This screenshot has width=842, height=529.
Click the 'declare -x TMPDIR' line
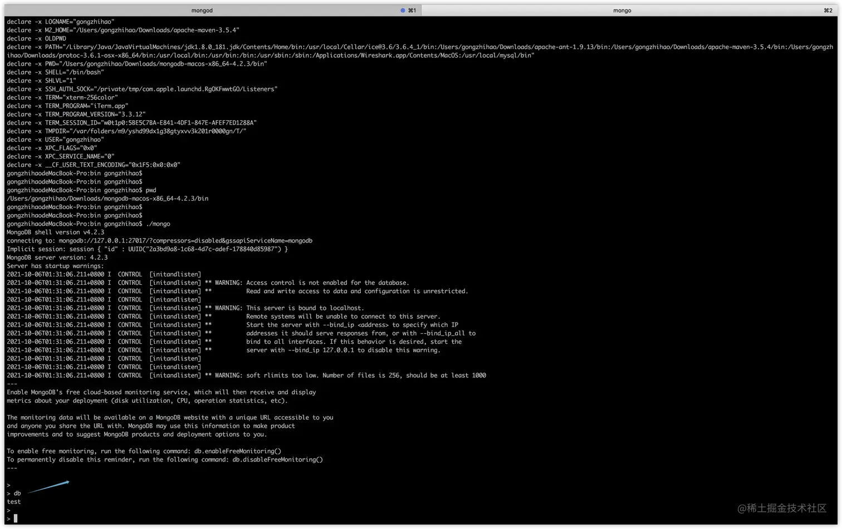(x=126, y=131)
